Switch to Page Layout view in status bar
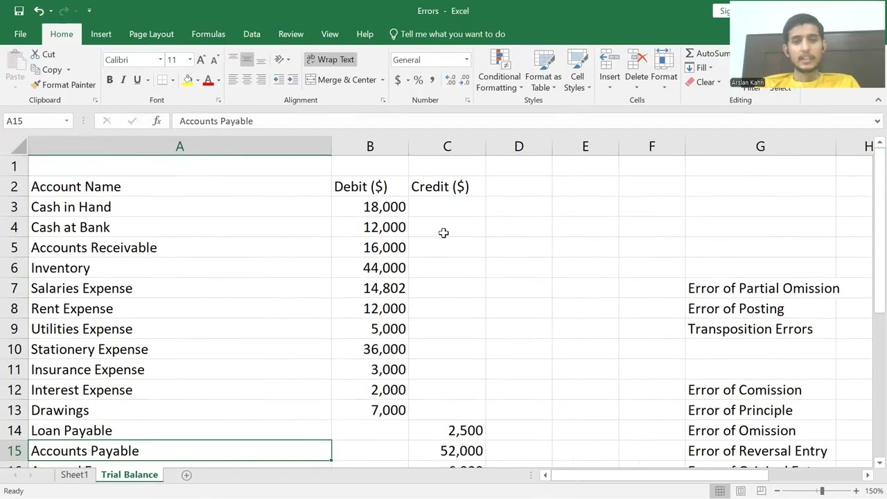Image resolution: width=887 pixels, height=499 pixels. [x=741, y=491]
